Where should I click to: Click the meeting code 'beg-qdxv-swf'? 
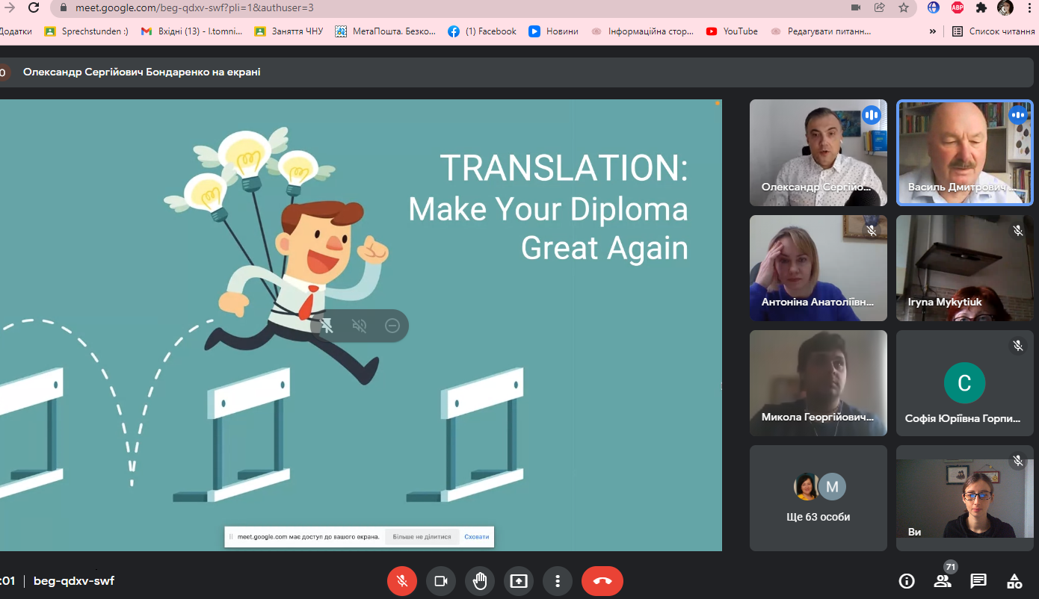click(x=74, y=581)
